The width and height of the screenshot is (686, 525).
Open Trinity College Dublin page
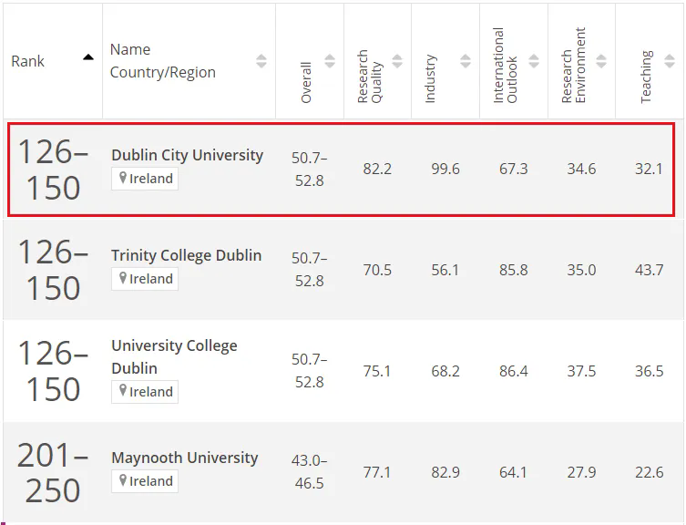click(x=186, y=255)
